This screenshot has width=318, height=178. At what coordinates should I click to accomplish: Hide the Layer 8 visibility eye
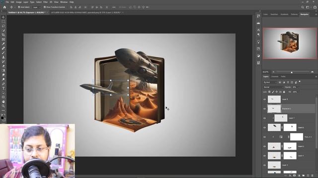[264, 99]
